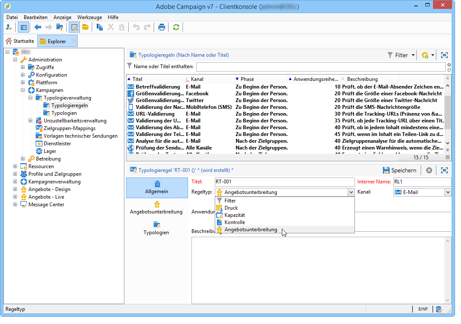Sort list by Kanal column header
Screen dimensions: 461x324
pyautogui.click(x=209, y=79)
